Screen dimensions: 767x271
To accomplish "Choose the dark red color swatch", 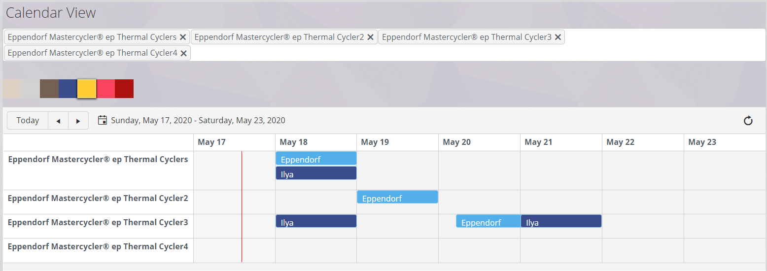I will [124, 89].
